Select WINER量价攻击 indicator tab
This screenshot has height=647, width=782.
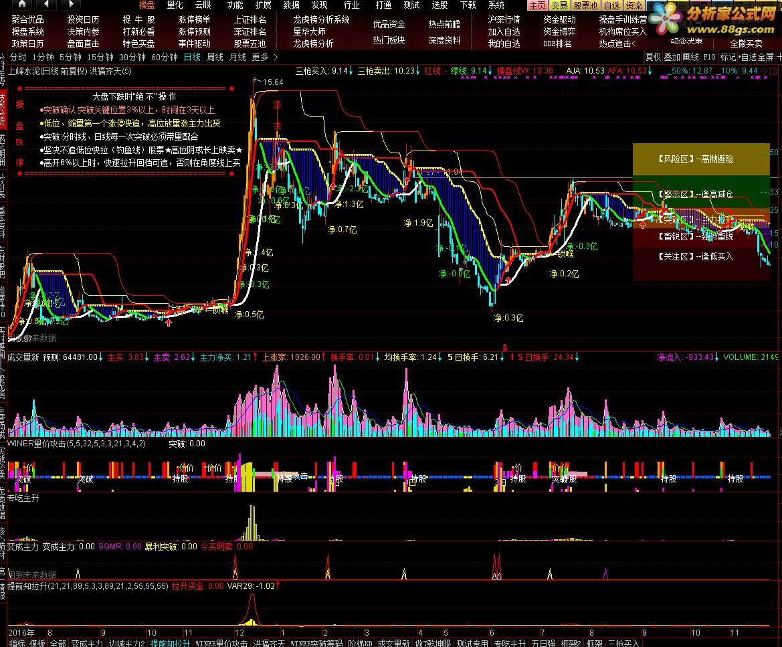[x=221, y=643]
